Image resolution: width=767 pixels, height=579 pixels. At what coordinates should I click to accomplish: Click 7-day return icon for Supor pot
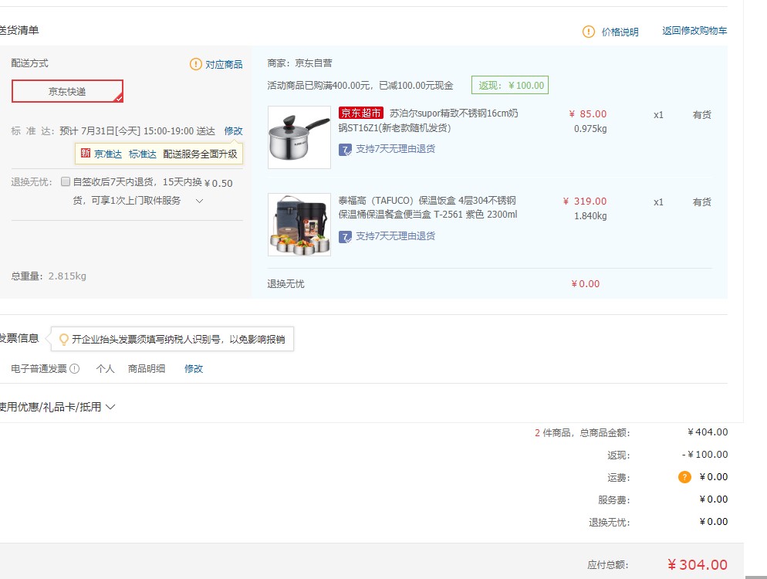pos(345,149)
